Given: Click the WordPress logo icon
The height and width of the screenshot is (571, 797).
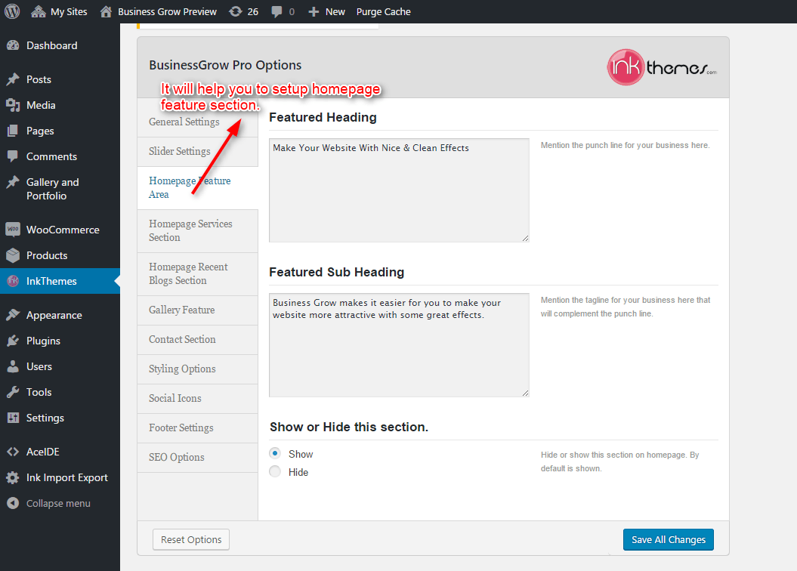Looking at the screenshot, I should 12,11.
